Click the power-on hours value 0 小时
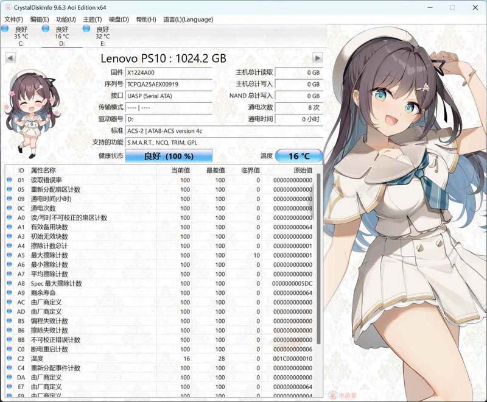Image resolution: width=487 pixels, height=402 pixels. point(299,119)
